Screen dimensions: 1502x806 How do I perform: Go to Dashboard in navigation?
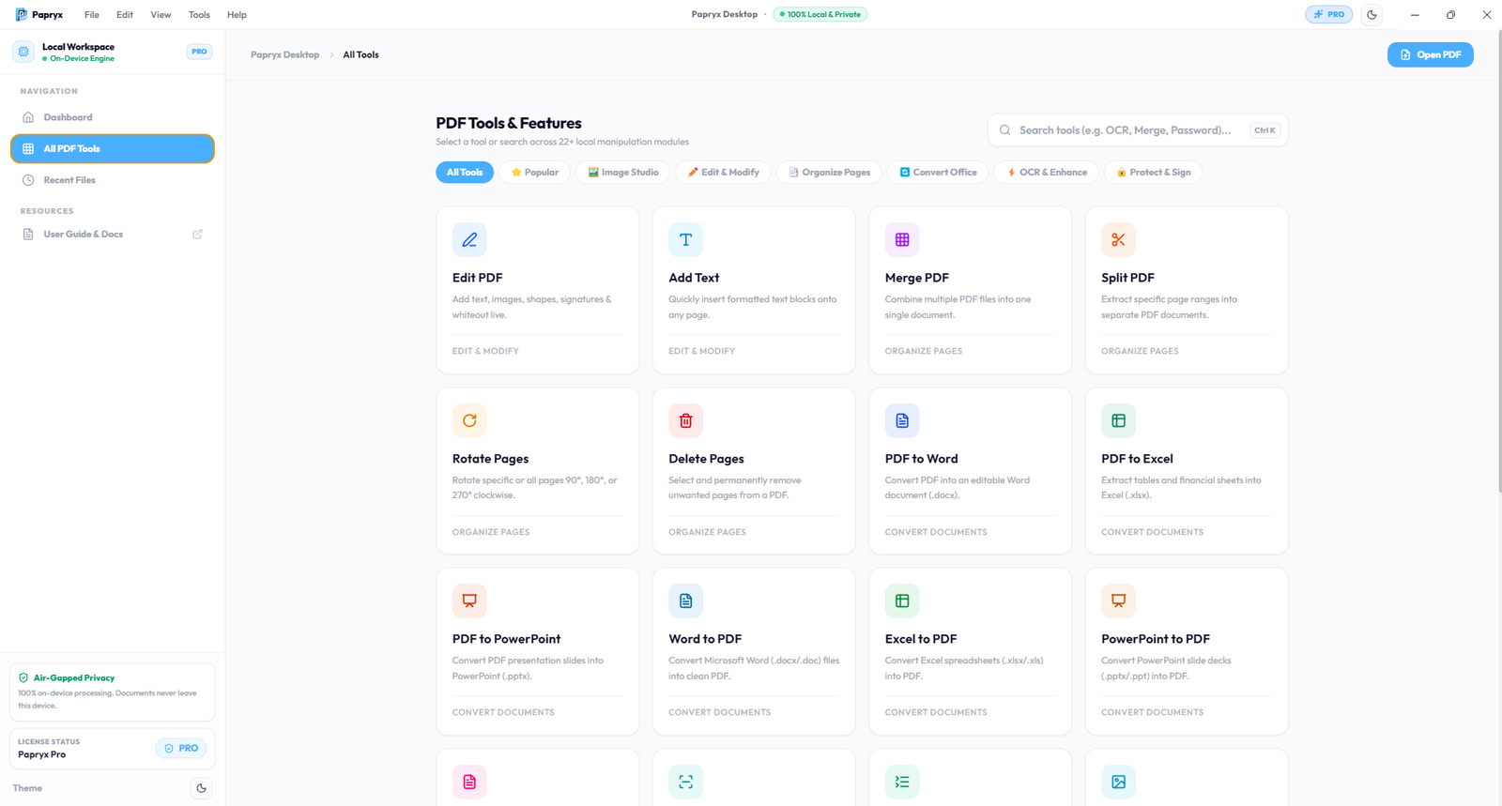point(113,117)
